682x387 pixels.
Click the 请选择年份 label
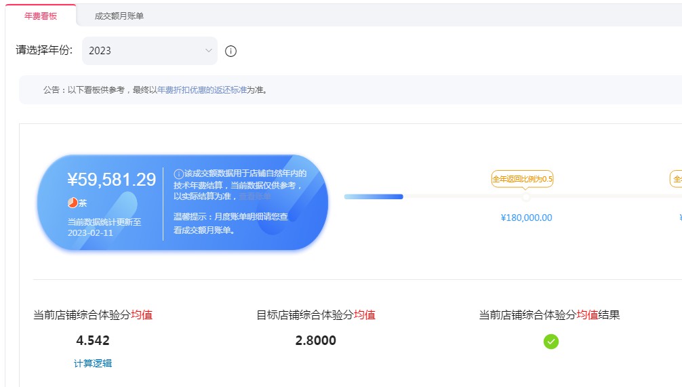tap(44, 50)
